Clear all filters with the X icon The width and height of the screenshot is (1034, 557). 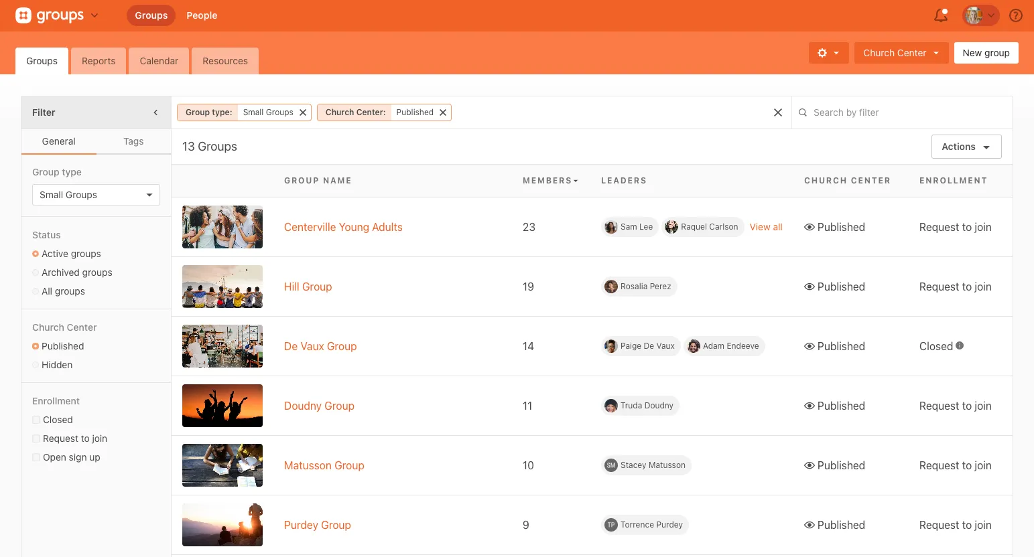tap(778, 112)
